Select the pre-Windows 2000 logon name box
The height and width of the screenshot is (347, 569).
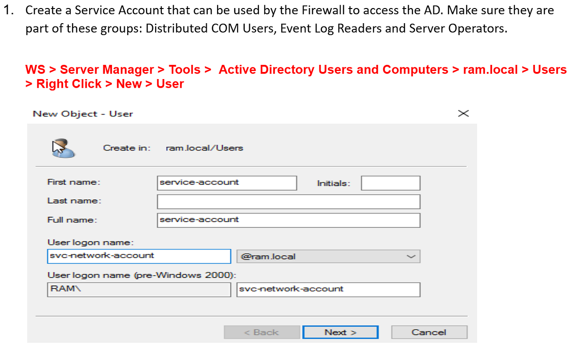(328, 290)
